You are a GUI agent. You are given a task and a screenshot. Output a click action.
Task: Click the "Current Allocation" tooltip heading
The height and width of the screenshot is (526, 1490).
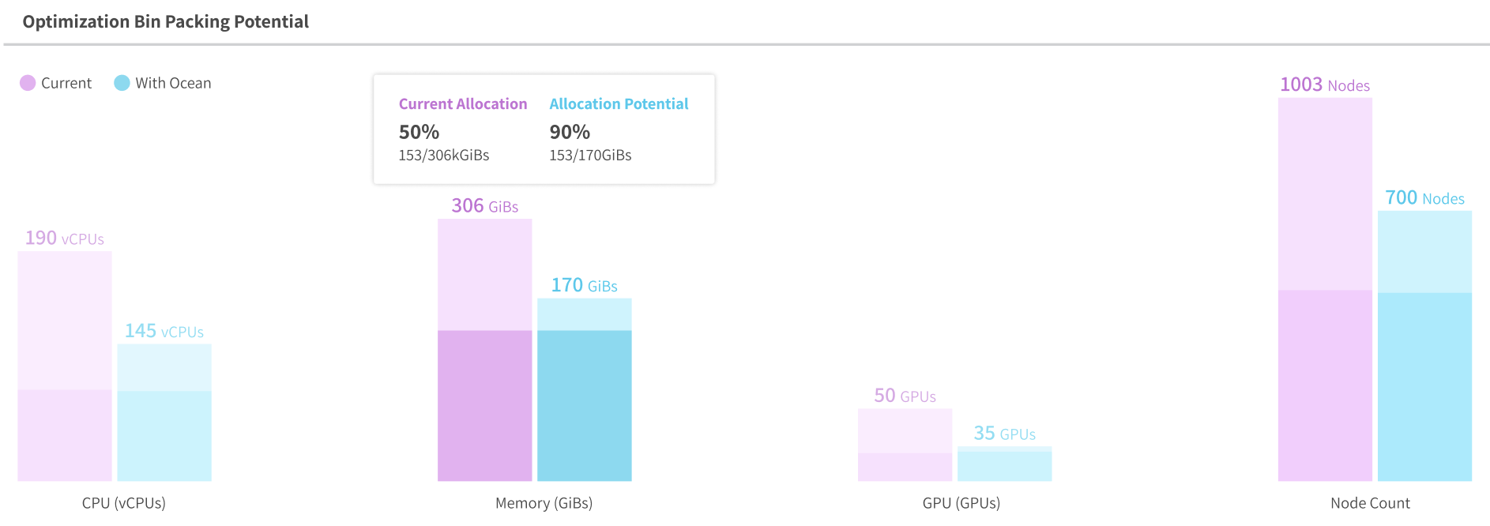click(463, 104)
